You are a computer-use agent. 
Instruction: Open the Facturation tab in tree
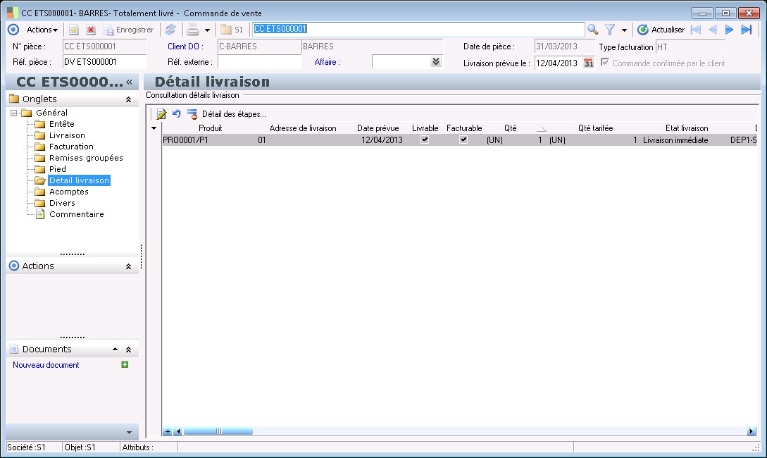[x=71, y=147]
